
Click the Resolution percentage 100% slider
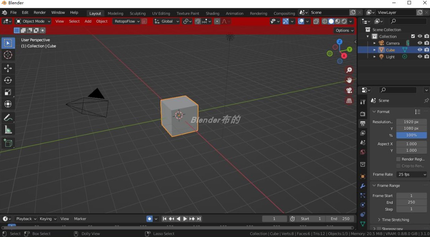click(412, 135)
